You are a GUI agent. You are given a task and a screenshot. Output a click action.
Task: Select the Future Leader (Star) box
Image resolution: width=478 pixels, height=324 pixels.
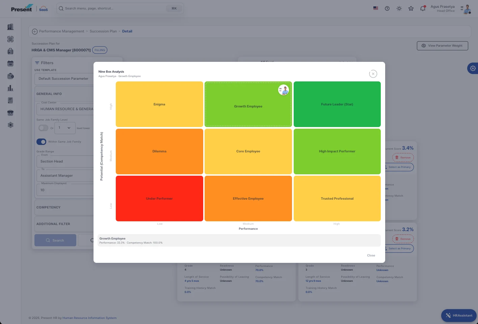click(x=337, y=104)
